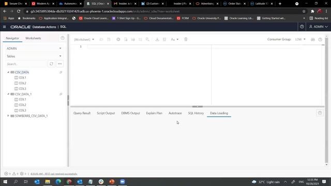Click the Format toolbar icon

[x=164, y=39]
